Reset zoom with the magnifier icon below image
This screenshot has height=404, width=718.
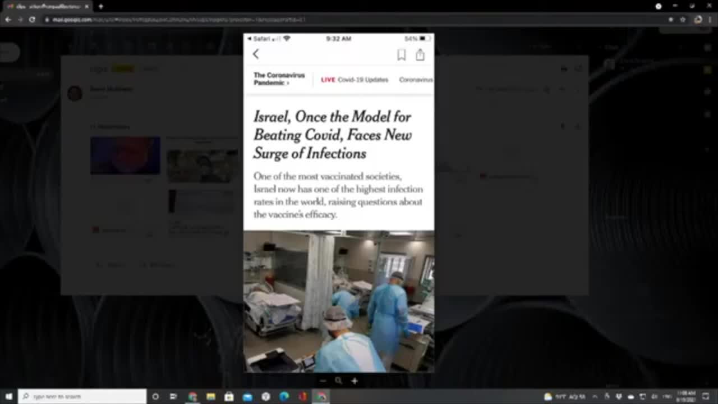[x=338, y=380]
